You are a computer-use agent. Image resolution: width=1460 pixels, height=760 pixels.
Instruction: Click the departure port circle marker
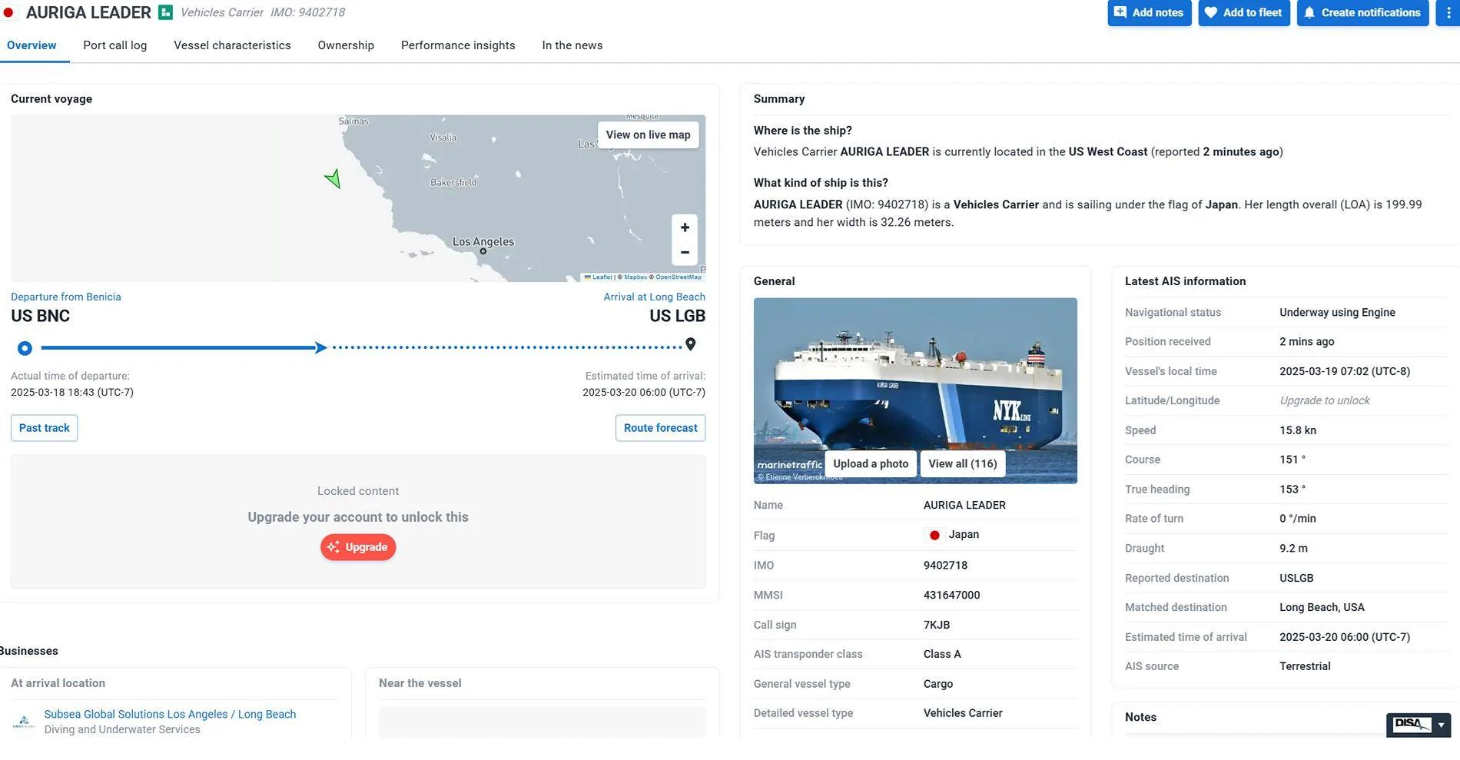[x=25, y=348]
